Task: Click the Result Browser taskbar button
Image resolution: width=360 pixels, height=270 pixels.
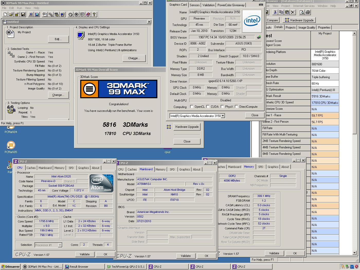Action: [84, 267]
